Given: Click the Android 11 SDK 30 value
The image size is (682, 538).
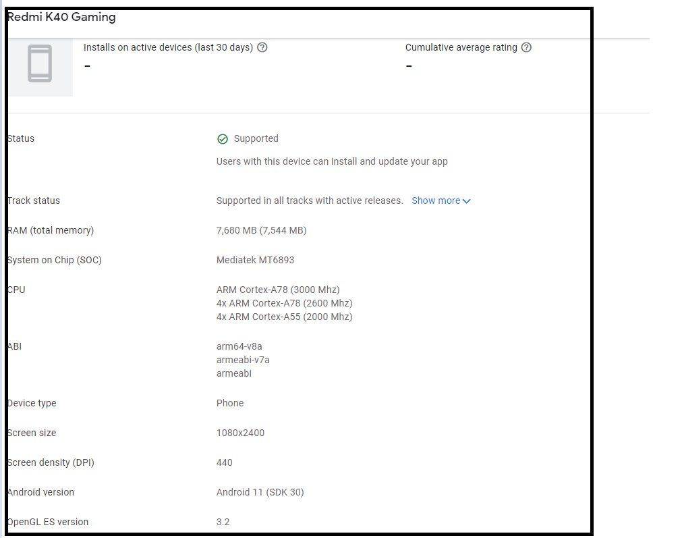Looking at the screenshot, I should pos(260,492).
